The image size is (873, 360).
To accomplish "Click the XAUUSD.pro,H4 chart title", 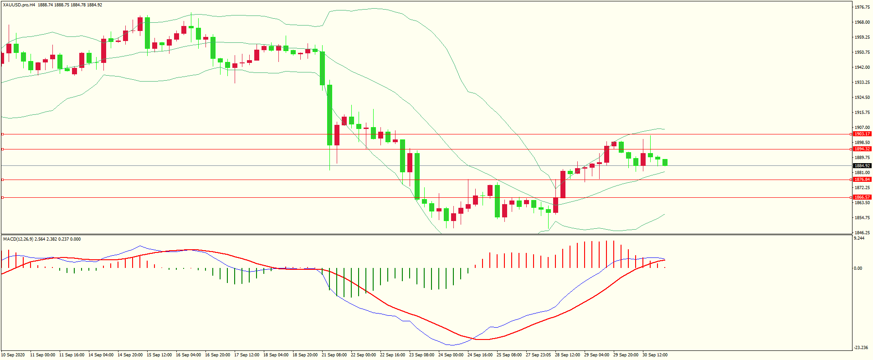I will (x=19, y=5).
